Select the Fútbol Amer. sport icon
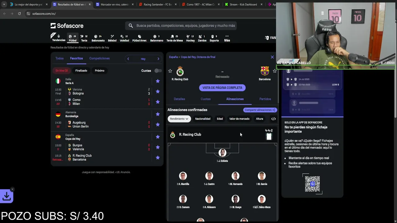The image size is (397, 223). (140, 38)
